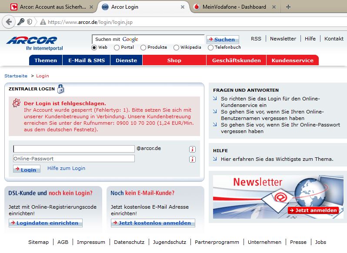This screenshot has width=347, height=253.
Task: Click Startseite breadcrumb link
Action: 16,76
